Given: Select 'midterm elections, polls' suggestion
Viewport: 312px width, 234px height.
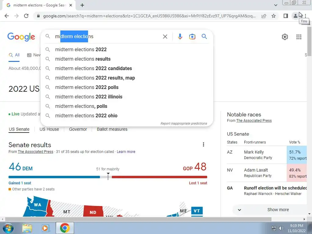Looking at the screenshot, I should (x=127, y=106).
